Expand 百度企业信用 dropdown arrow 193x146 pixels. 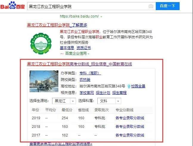tap(88, 54)
